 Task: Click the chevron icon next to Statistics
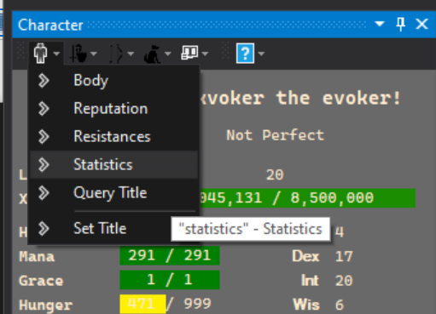click(44, 164)
